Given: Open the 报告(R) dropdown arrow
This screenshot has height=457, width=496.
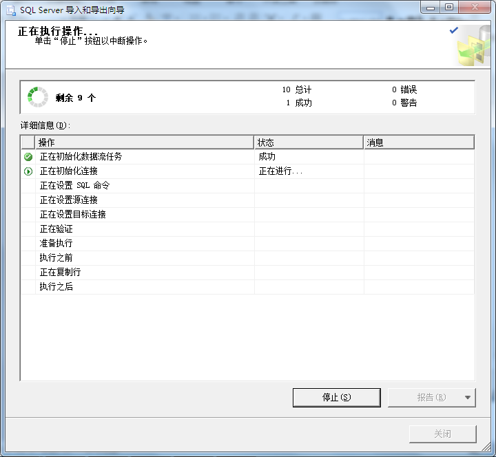Looking at the screenshot, I should pos(468,397).
